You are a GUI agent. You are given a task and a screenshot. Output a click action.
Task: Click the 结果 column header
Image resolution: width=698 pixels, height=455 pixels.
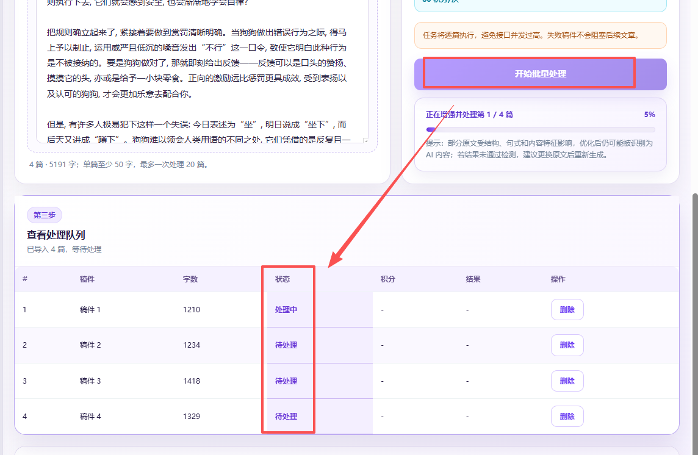(x=473, y=279)
